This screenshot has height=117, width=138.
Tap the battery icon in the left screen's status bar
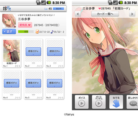49,2
